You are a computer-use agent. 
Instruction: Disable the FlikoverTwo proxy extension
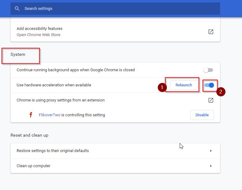(x=202, y=115)
